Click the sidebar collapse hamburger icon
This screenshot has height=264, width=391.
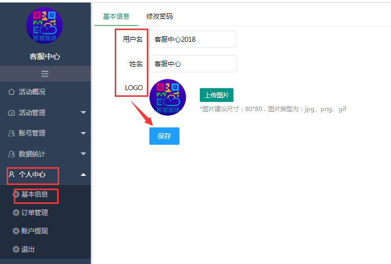point(45,74)
